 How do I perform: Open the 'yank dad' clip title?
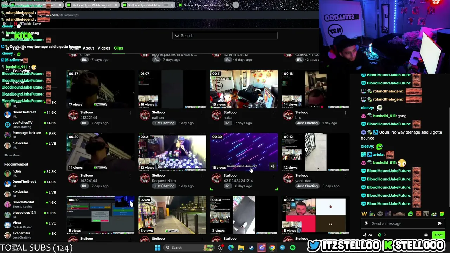303,181
